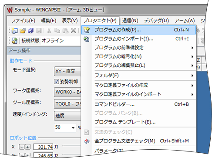
Task: Click the X position field 321.74
Action: pos(43,147)
